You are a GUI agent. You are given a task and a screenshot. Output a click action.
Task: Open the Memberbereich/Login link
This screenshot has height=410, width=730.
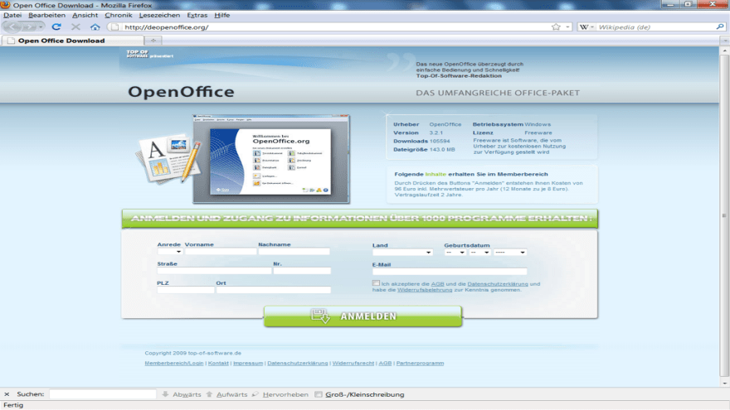click(x=173, y=363)
